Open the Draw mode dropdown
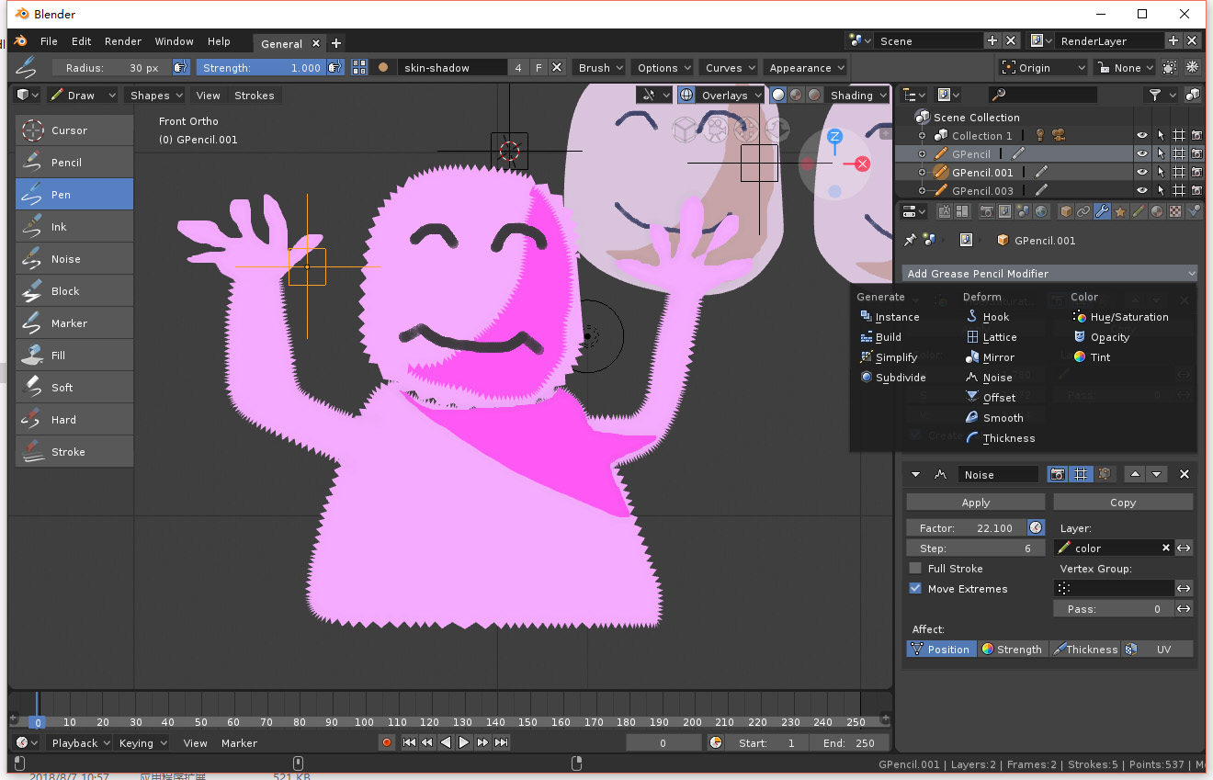The image size is (1213, 780). coord(83,96)
